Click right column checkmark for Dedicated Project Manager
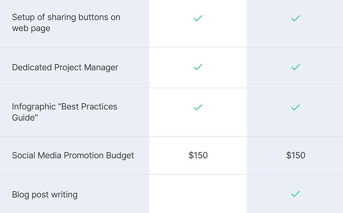This screenshot has height=213, width=343. [x=295, y=67]
